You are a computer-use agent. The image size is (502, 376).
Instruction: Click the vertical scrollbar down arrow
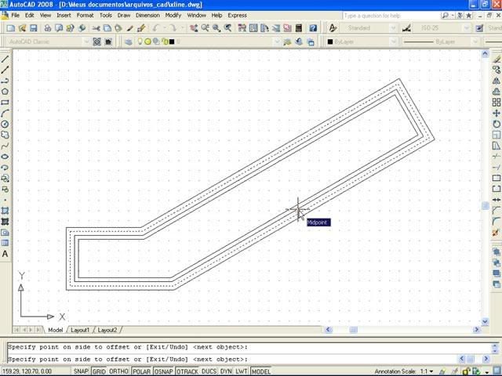(x=485, y=321)
